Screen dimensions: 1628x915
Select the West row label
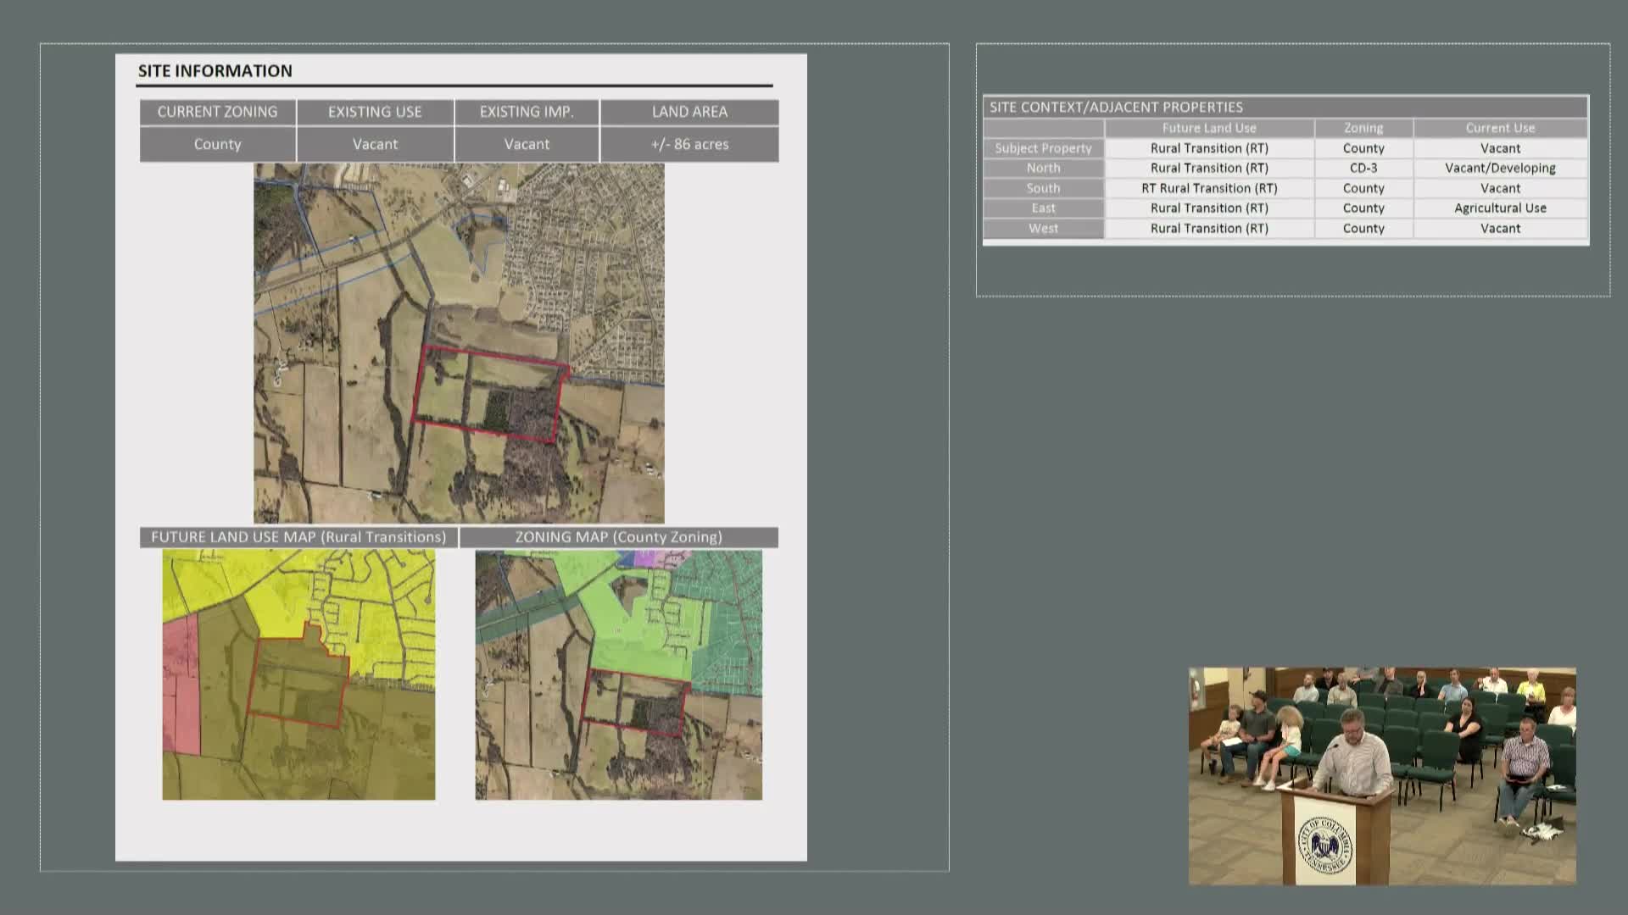1043,228
